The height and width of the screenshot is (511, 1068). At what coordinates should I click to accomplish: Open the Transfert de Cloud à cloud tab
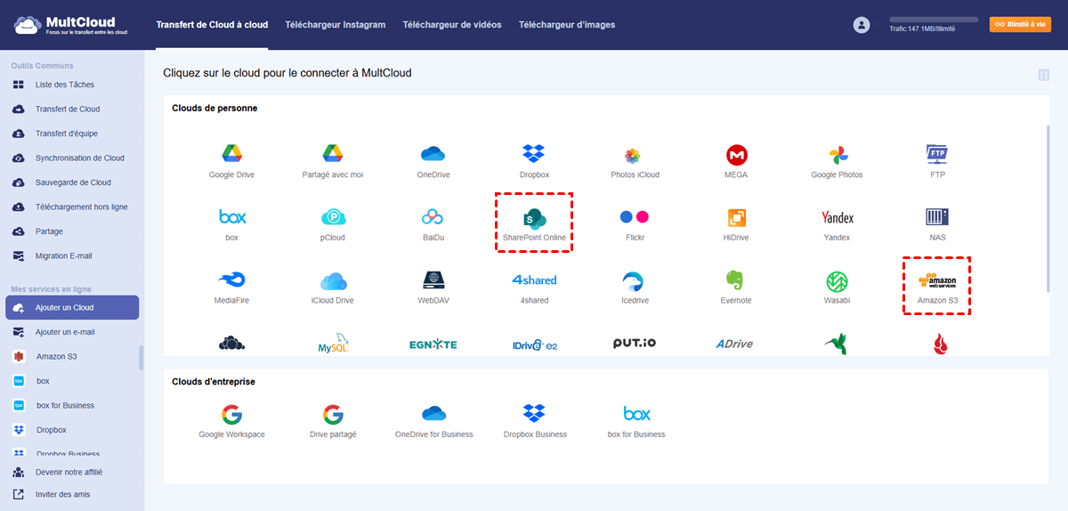click(212, 25)
